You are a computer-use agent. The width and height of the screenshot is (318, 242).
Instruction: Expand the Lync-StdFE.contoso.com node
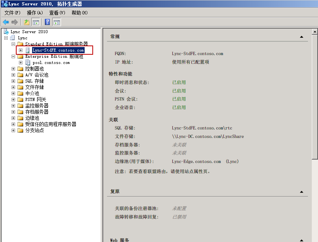21,50
